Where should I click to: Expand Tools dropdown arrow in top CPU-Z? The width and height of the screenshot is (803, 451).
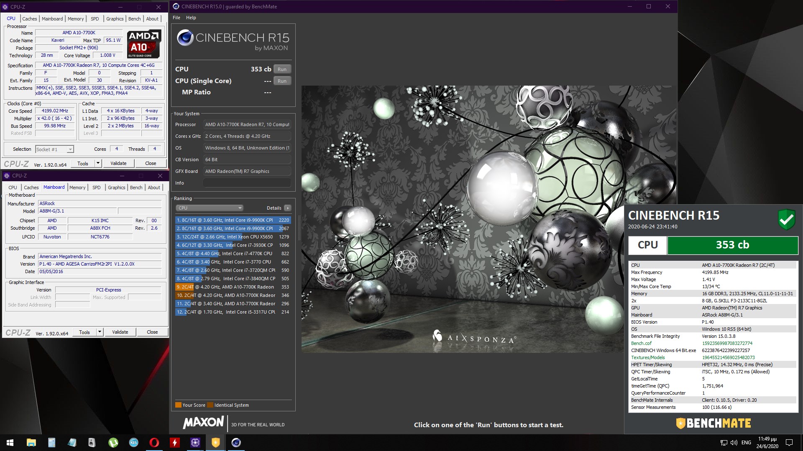(98, 163)
